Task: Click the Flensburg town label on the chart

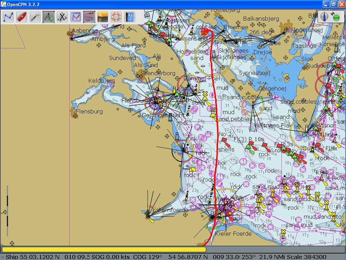Action: coord(89,111)
